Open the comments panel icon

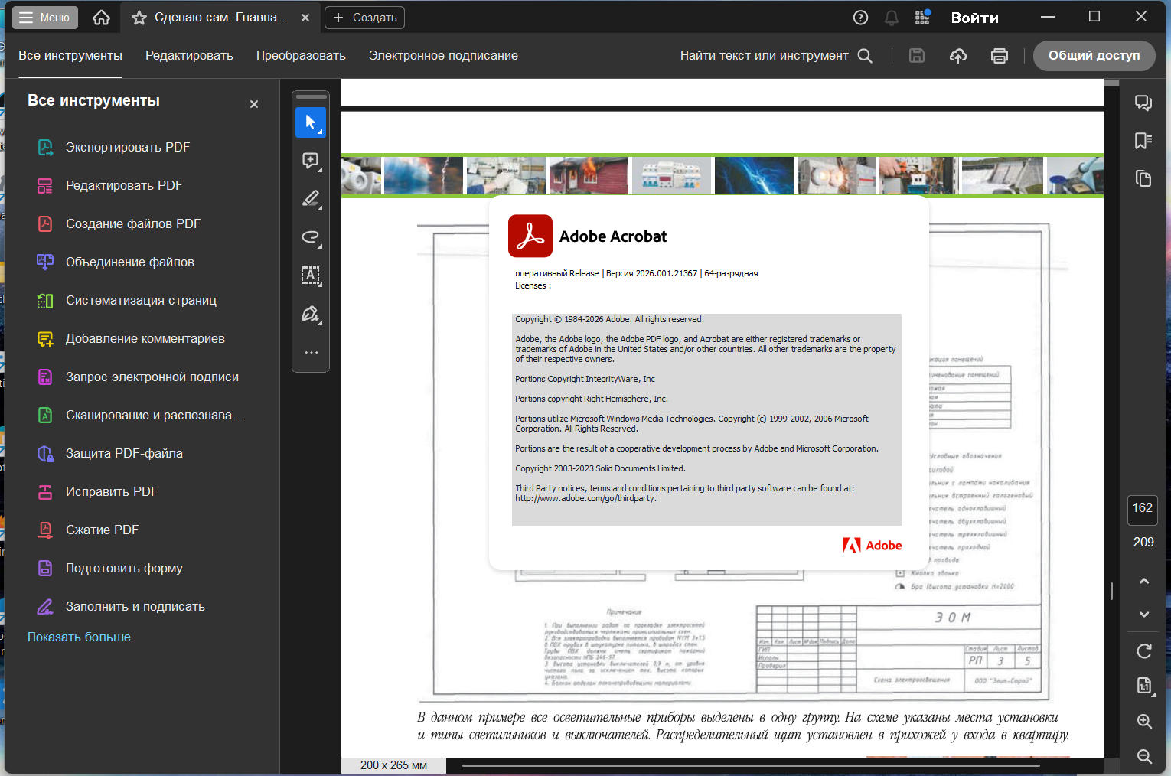point(1143,103)
